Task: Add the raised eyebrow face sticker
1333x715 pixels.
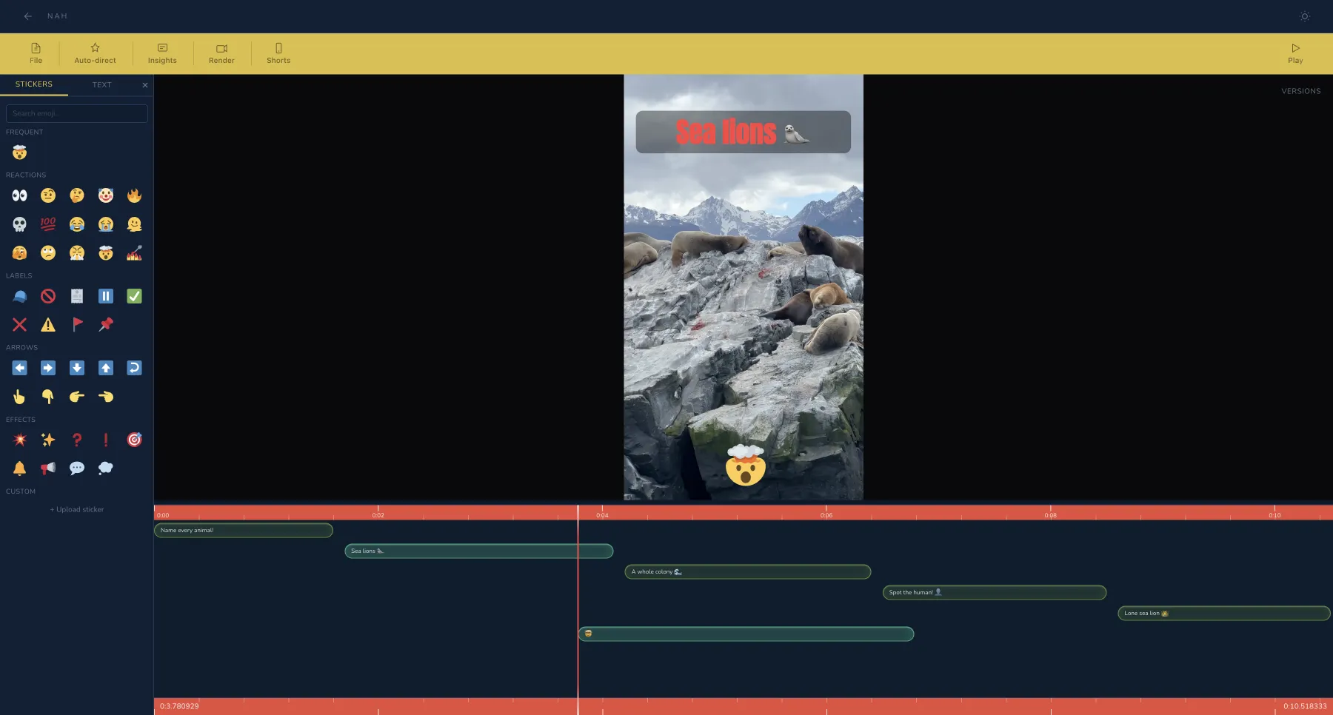Action: [x=48, y=195]
